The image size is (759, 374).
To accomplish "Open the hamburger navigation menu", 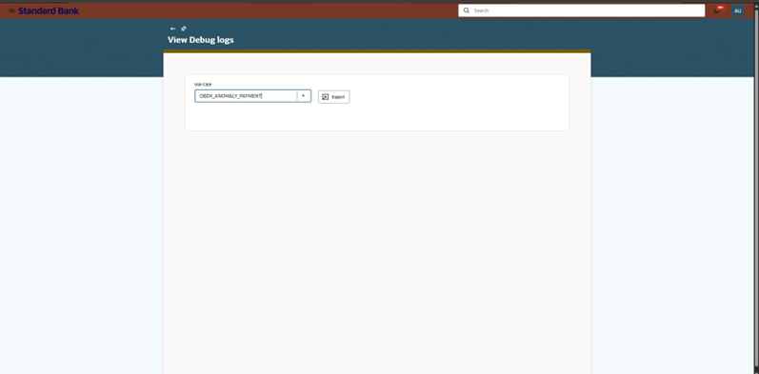I will [12, 10].
